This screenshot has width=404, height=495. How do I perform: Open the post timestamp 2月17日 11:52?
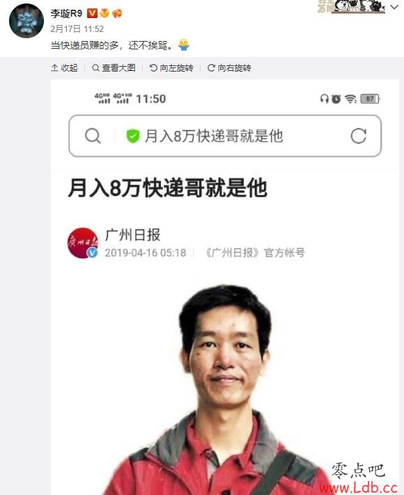pyautogui.click(x=77, y=29)
